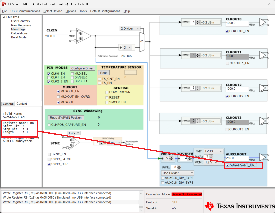This screenshot has width=278, height=214.
Task: Click the TICS Pro app icon
Action: 4,4
